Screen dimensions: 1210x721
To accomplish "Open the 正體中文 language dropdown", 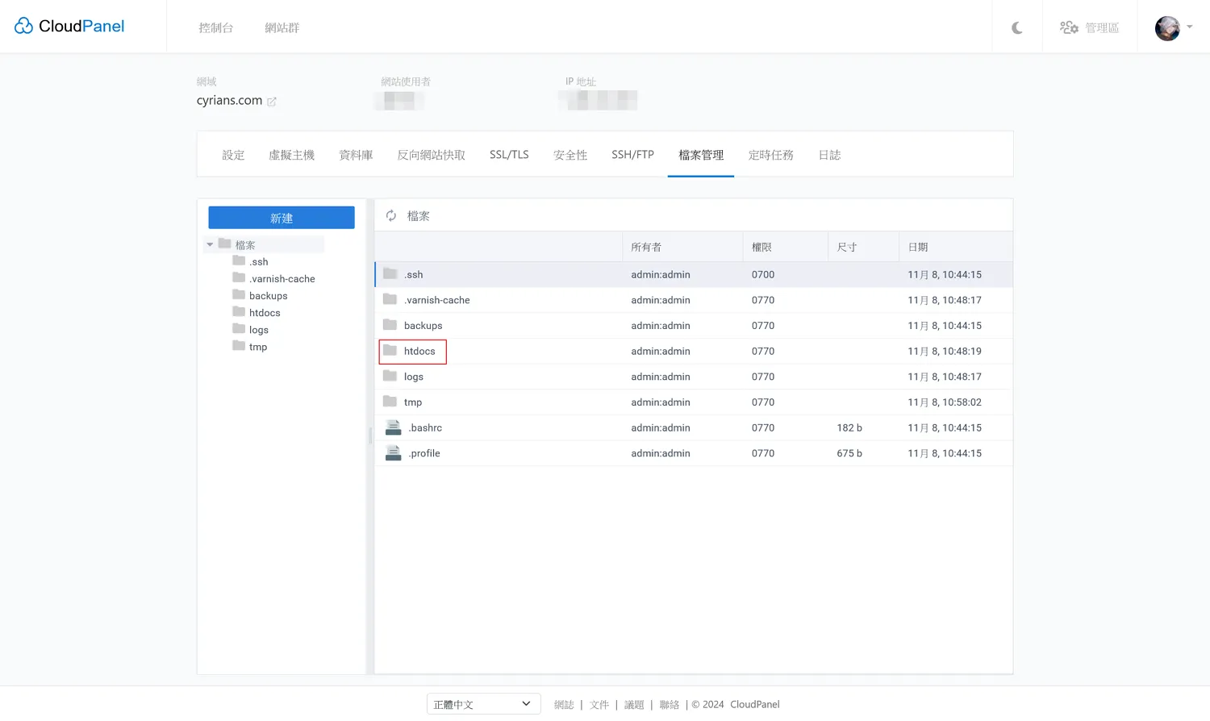I will tap(482, 704).
